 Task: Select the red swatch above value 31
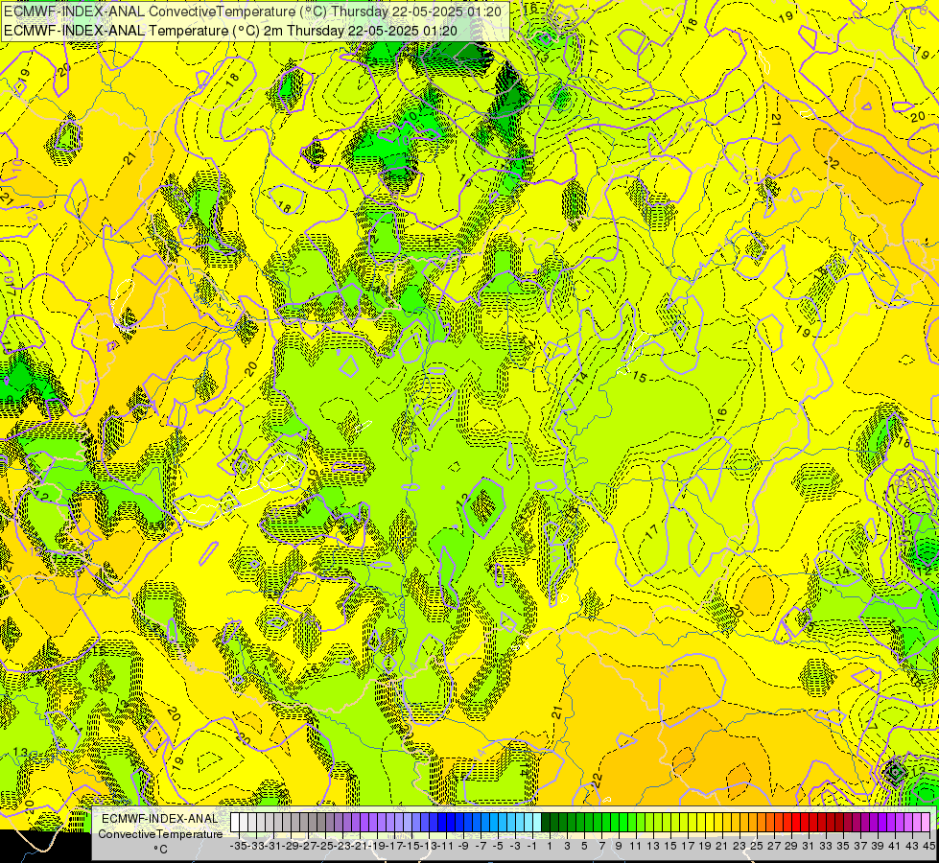pos(805,822)
